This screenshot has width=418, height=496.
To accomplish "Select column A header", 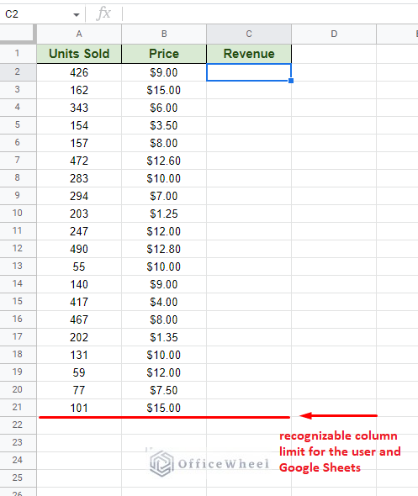I will [x=79, y=34].
